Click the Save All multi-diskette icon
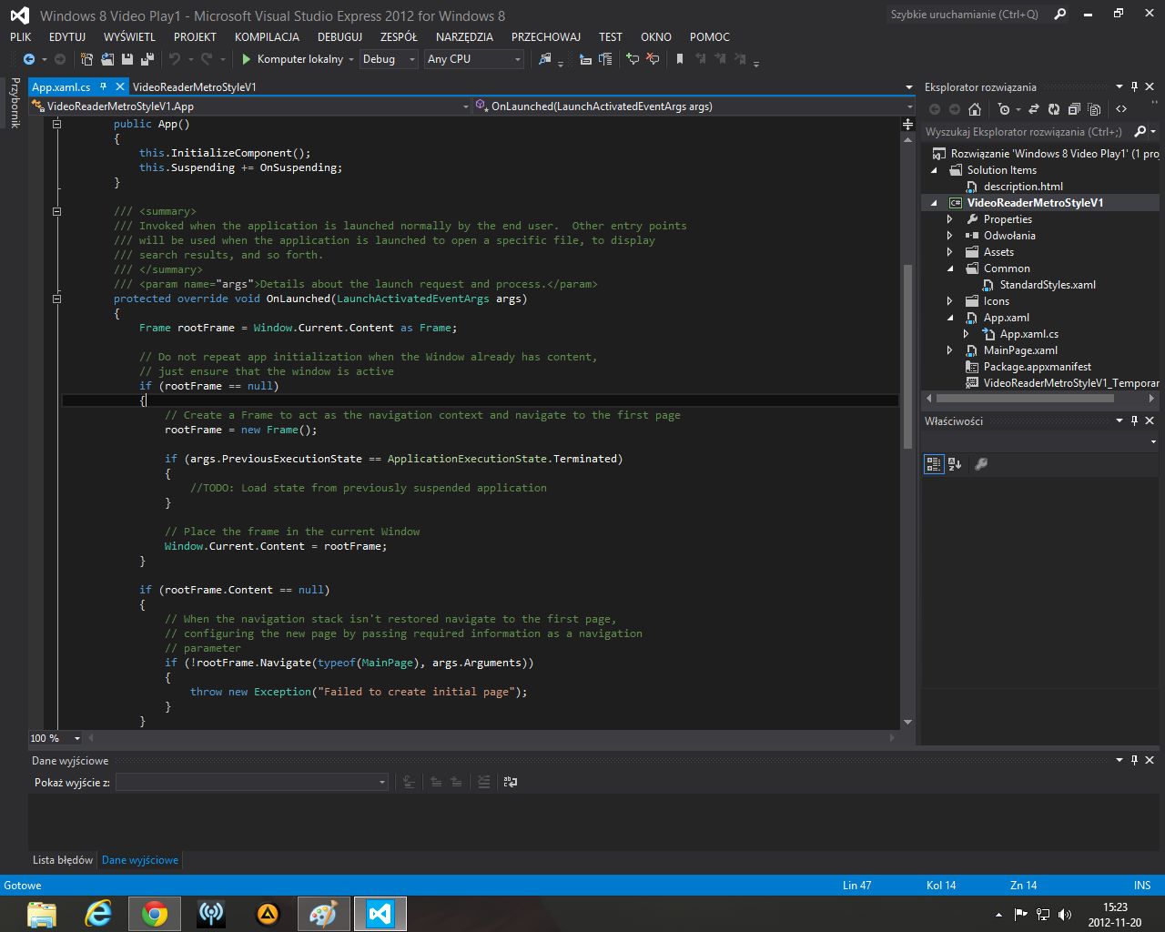 (147, 59)
